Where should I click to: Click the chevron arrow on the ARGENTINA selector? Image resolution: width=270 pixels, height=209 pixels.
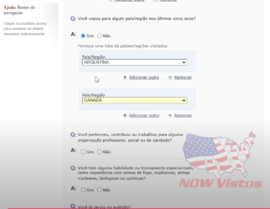[x=184, y=62]
